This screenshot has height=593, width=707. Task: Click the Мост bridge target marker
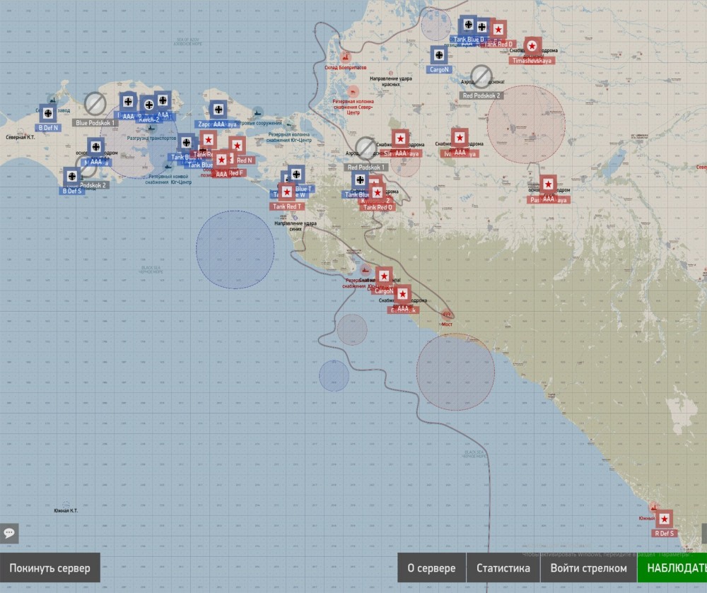(447, 315)
